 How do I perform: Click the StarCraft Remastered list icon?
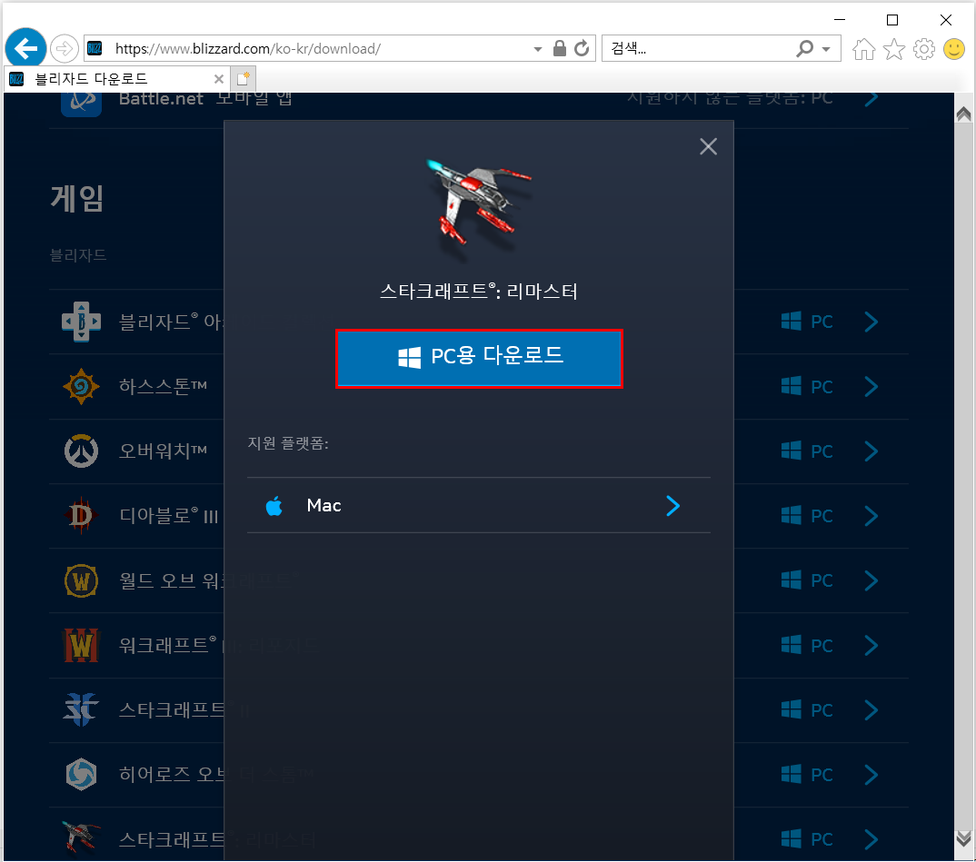point(81,837)
